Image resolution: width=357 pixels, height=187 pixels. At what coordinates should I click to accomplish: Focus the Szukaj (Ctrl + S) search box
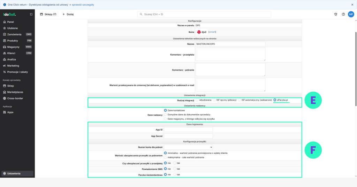point(204,14)
